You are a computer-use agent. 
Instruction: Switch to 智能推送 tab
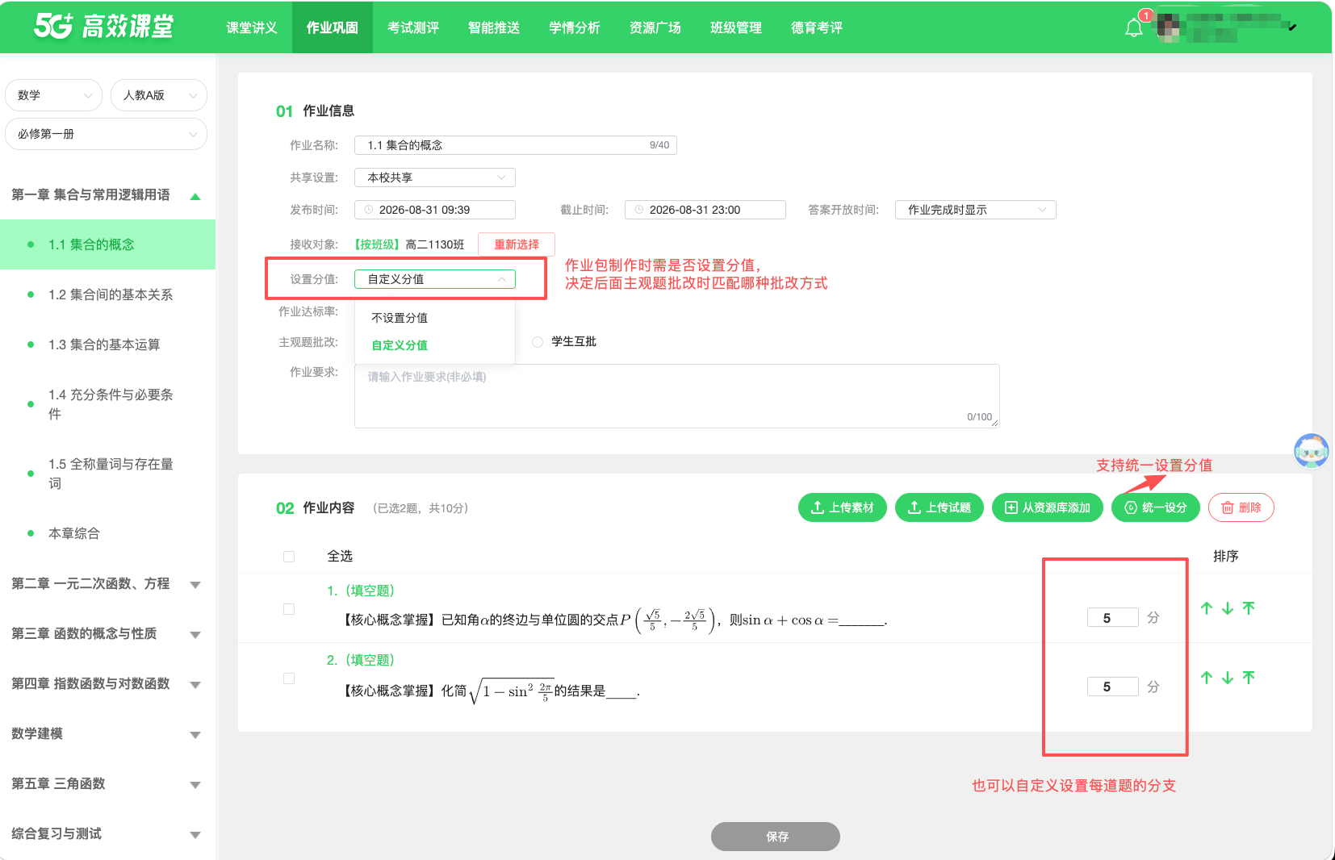[494, 27]
